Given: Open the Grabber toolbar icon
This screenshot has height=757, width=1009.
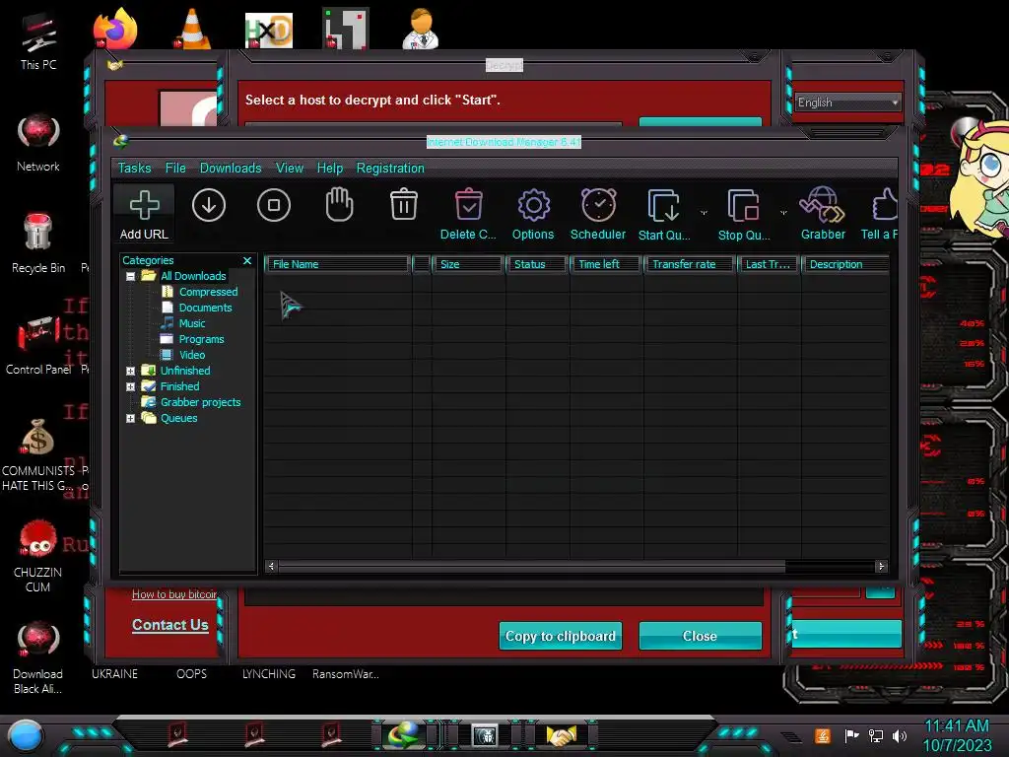Looking at the screenshot, I should click(823, 214).
